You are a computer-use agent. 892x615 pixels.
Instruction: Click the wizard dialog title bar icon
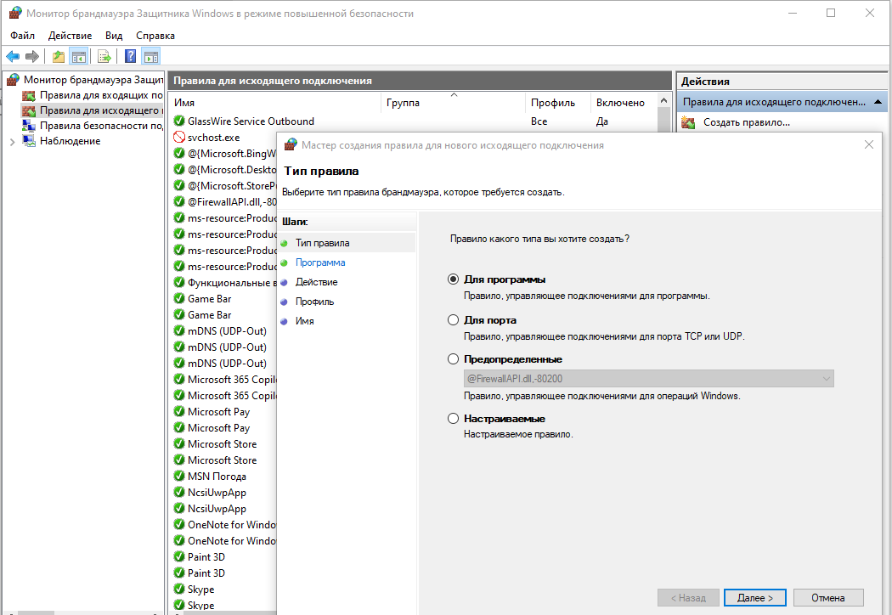tap(291, 144)
